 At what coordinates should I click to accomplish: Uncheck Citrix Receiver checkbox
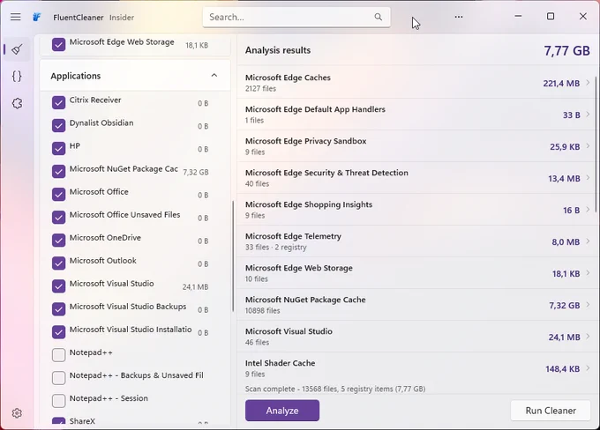(58, 102)
